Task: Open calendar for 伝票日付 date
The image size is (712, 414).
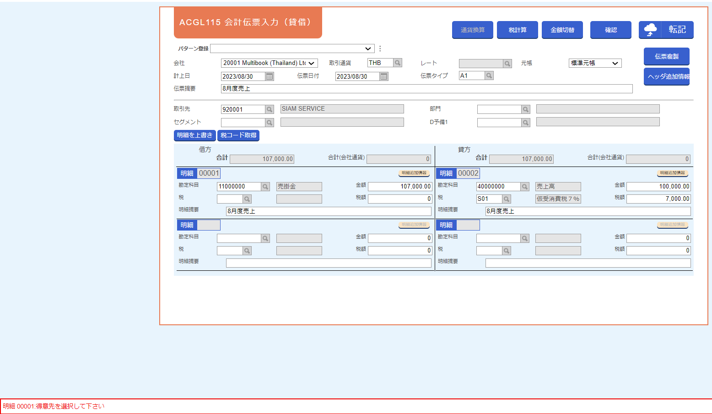Action: pyautogui.click(x=384, y=76)
